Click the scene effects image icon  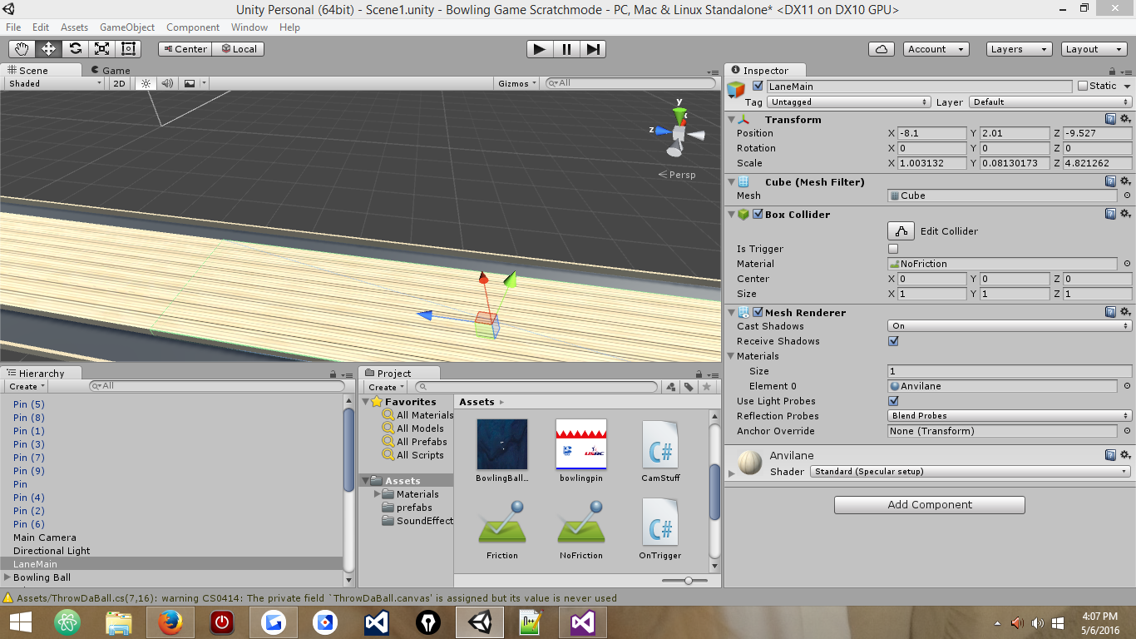click(190, 83)
